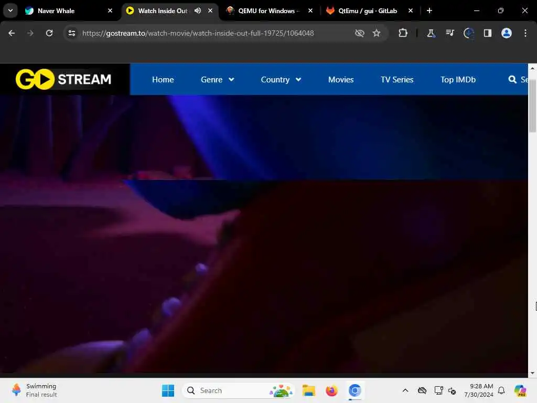Viewport: 537px width, 403px height.
Task: Open the Windows Start menu
Action: pos(168,390)
